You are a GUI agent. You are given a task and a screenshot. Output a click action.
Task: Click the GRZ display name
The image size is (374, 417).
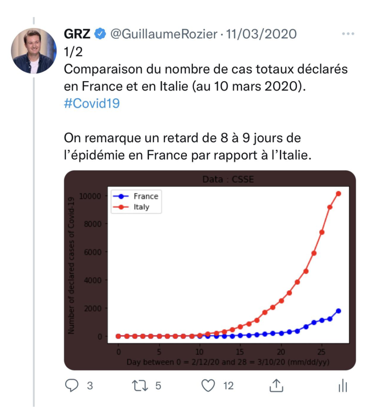click(77, 34)
